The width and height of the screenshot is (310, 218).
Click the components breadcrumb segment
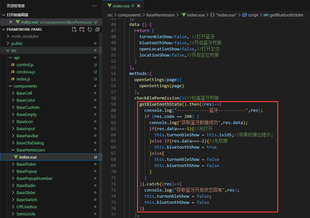(130, 15)
